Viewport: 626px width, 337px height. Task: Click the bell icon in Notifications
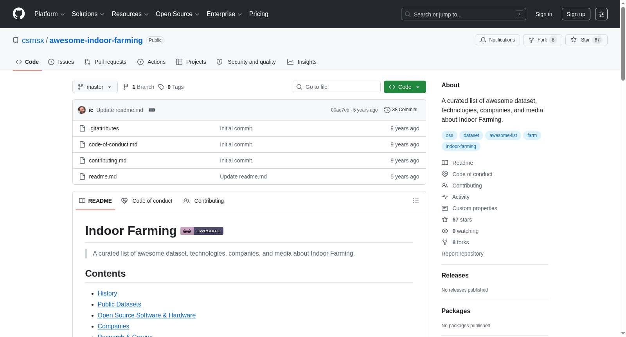(x=483, y=40)
